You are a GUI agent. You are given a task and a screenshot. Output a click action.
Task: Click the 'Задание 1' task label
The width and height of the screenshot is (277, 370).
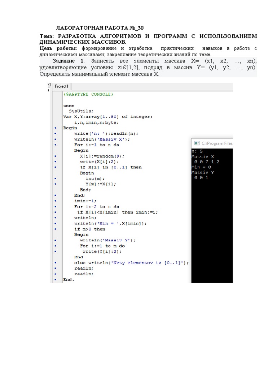68,61
